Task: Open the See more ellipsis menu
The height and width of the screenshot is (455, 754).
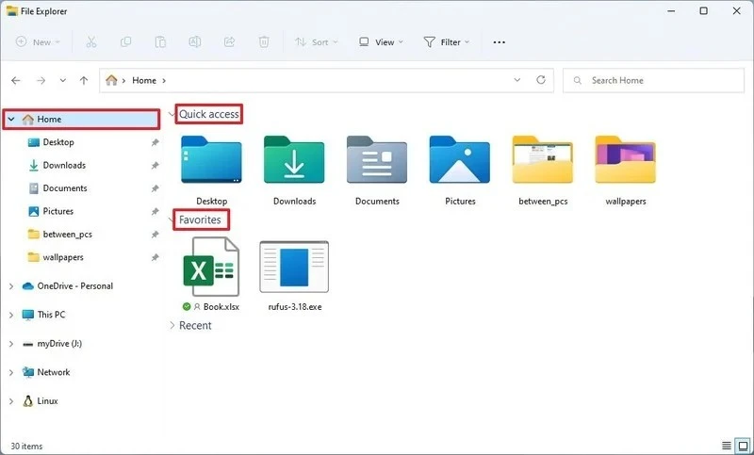Action: tap(500, 42)
